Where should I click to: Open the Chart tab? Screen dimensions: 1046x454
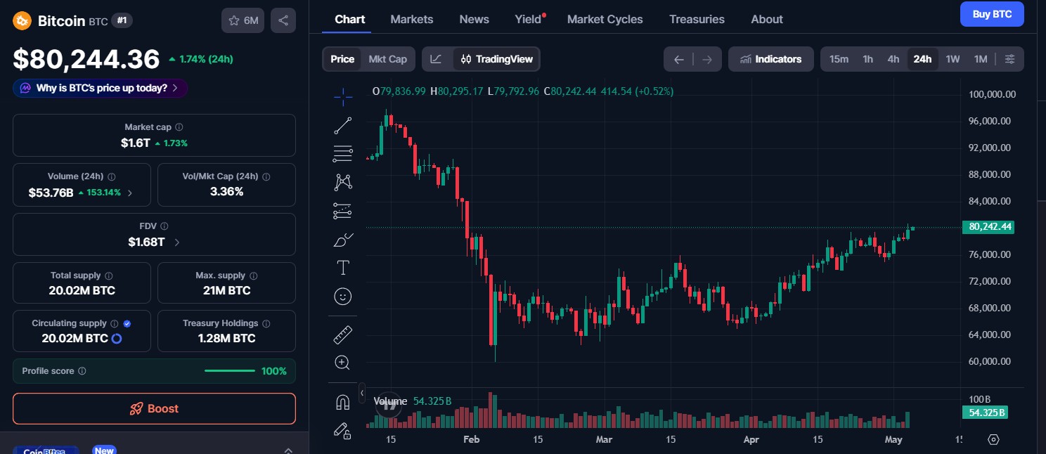[x=350, y=19]
